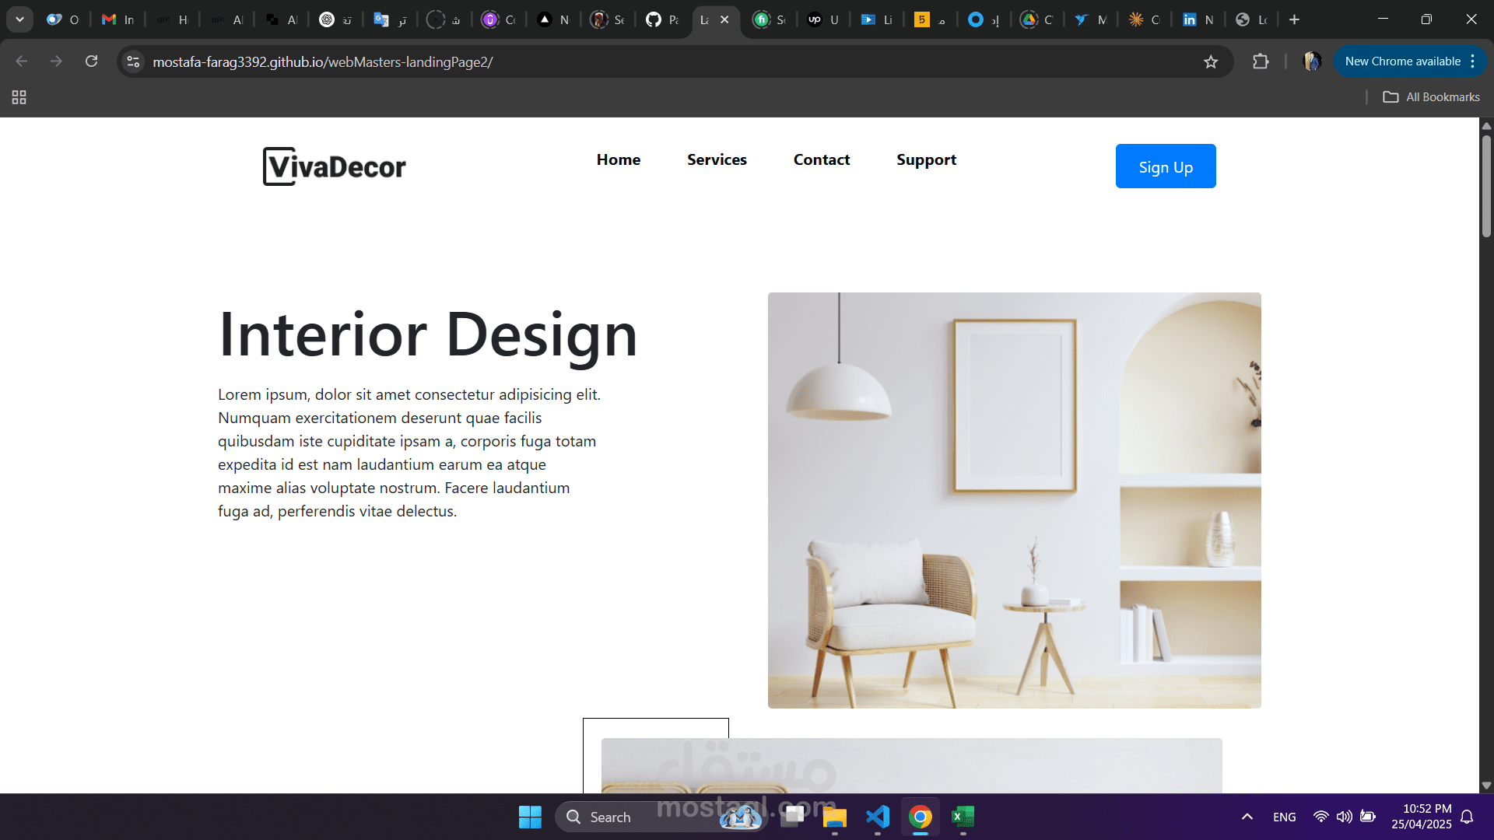This screenshot has width=1494, height=840.
Task: Open the Chrome profile avatar
Action: [x=1312, y=61]
